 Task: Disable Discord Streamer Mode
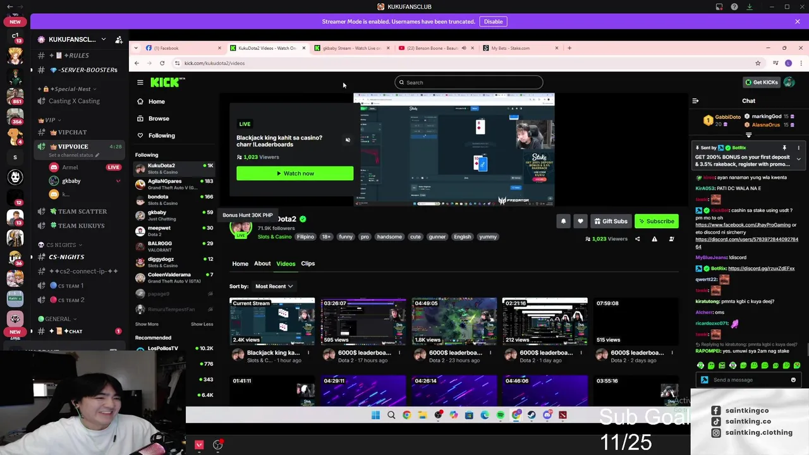pyautogui.click(x=493, y=21)
